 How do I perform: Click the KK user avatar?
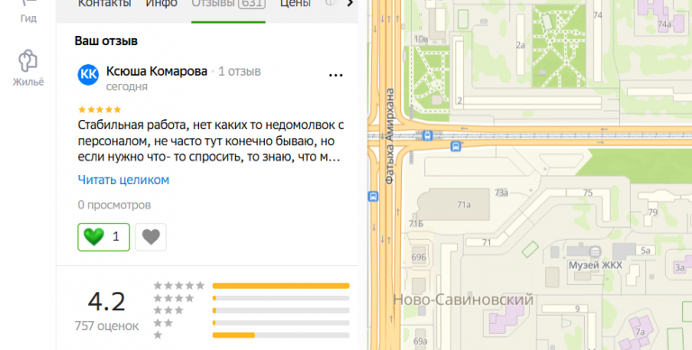tap(88, 74)
